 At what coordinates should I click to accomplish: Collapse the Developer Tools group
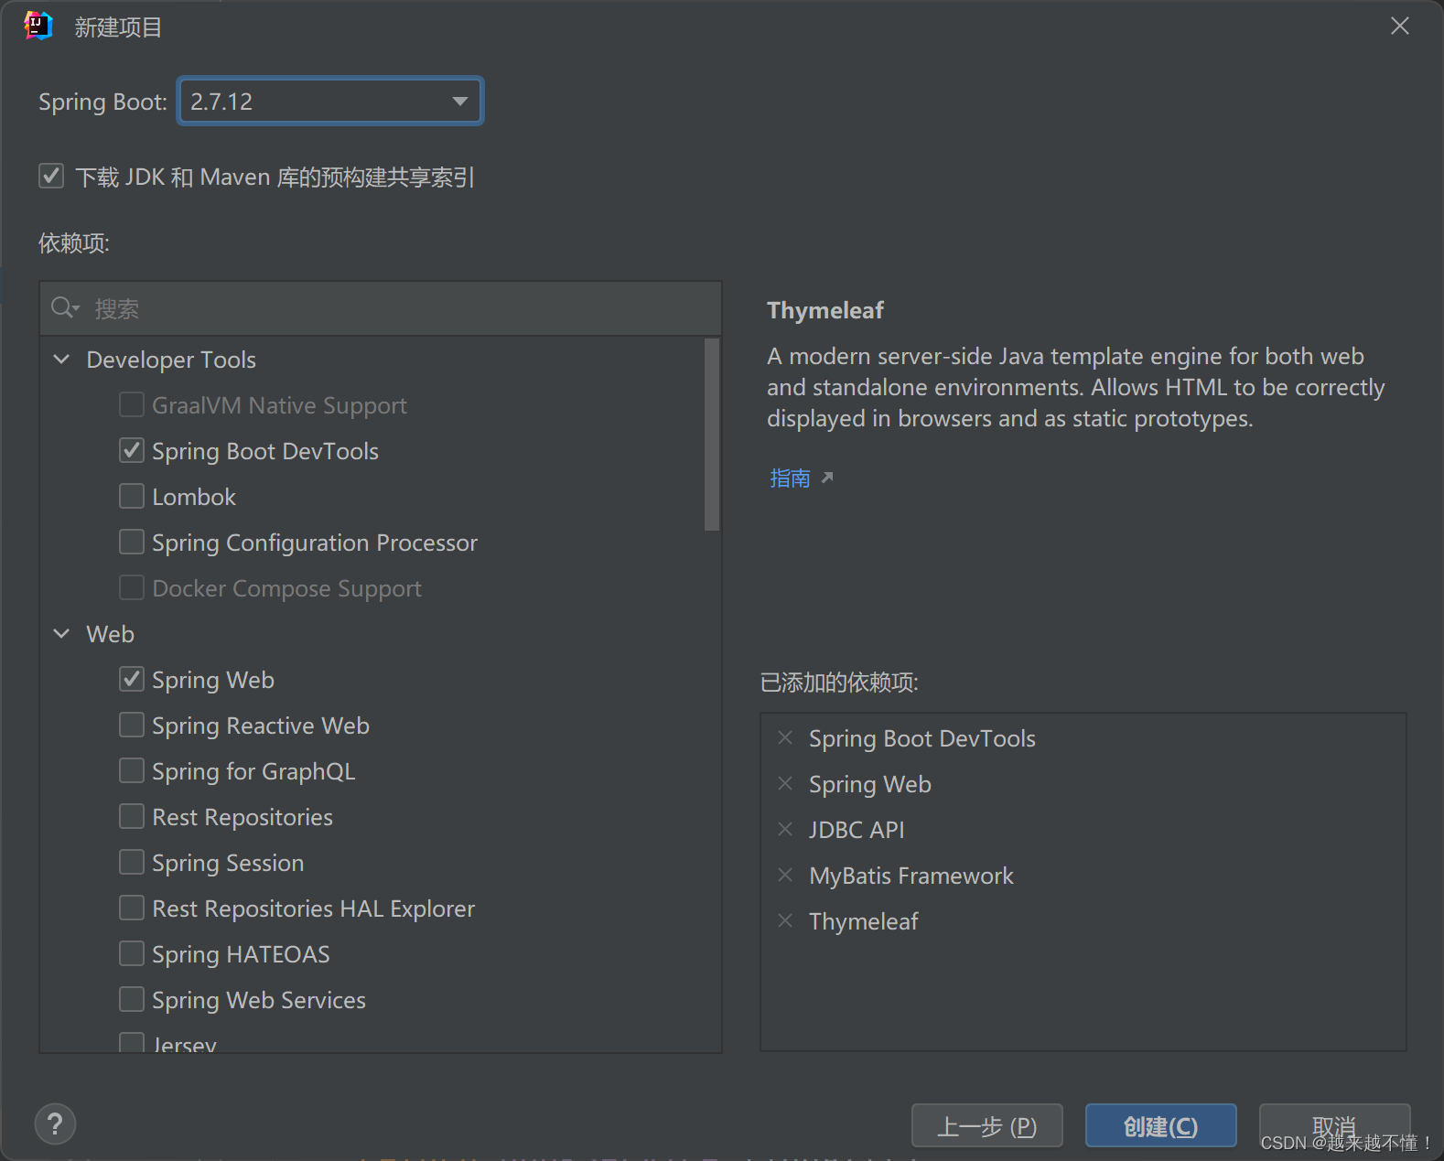[x=61, y=360]
